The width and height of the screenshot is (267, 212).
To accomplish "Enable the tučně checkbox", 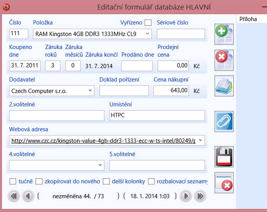I will pyautogui.click(x=13, y=181).
